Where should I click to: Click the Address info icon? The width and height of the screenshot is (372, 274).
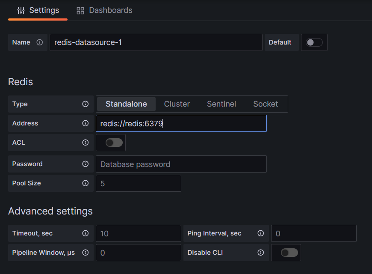point(85,123)
